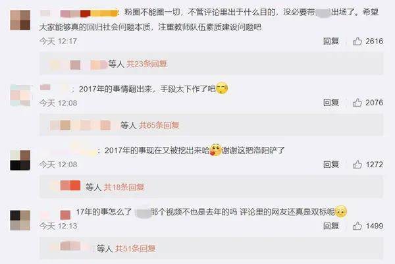The width and height of the screenshot is (395, 264).
Task: Click the speechless emoji after 双标呢
Action: [x=341, y=211]
